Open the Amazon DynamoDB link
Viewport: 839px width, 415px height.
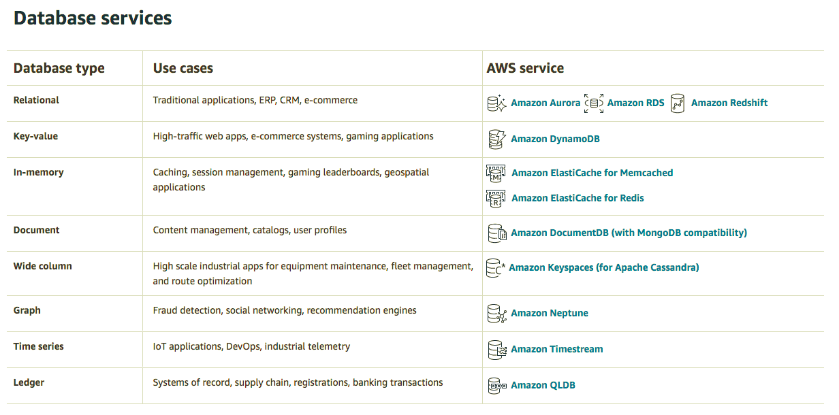point(555,139)
